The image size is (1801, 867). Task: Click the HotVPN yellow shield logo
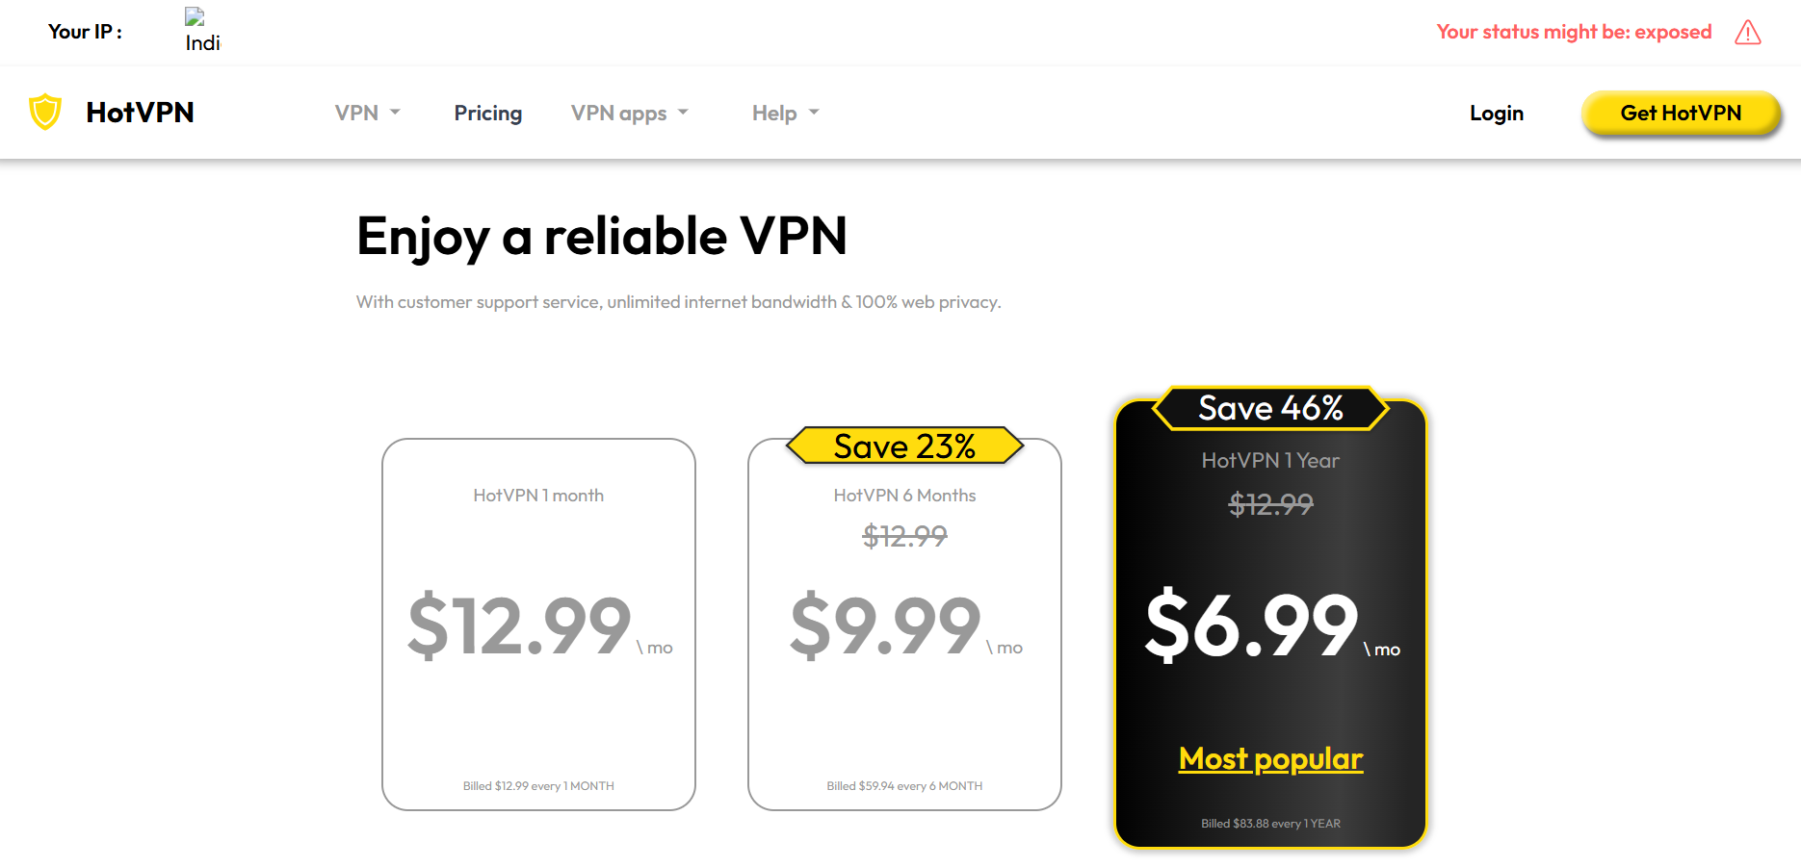[45, 112]
